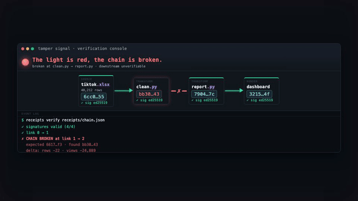Click the '48,212 rows' text
Screen dimensions: 358x201
pos(92,90)
